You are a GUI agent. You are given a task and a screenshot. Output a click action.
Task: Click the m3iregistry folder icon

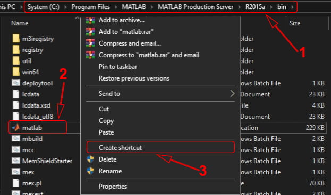pos(16,39)
